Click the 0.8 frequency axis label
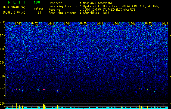Image resolution: width=171 pixels, height=109 pixels. (x=2, y=76)
